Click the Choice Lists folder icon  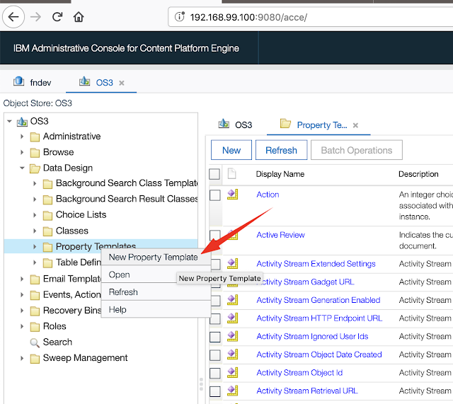47,216
